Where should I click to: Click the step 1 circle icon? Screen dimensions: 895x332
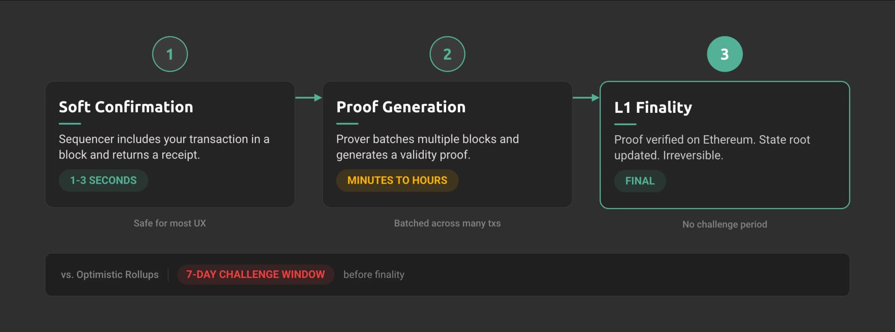tap(170, 54)
